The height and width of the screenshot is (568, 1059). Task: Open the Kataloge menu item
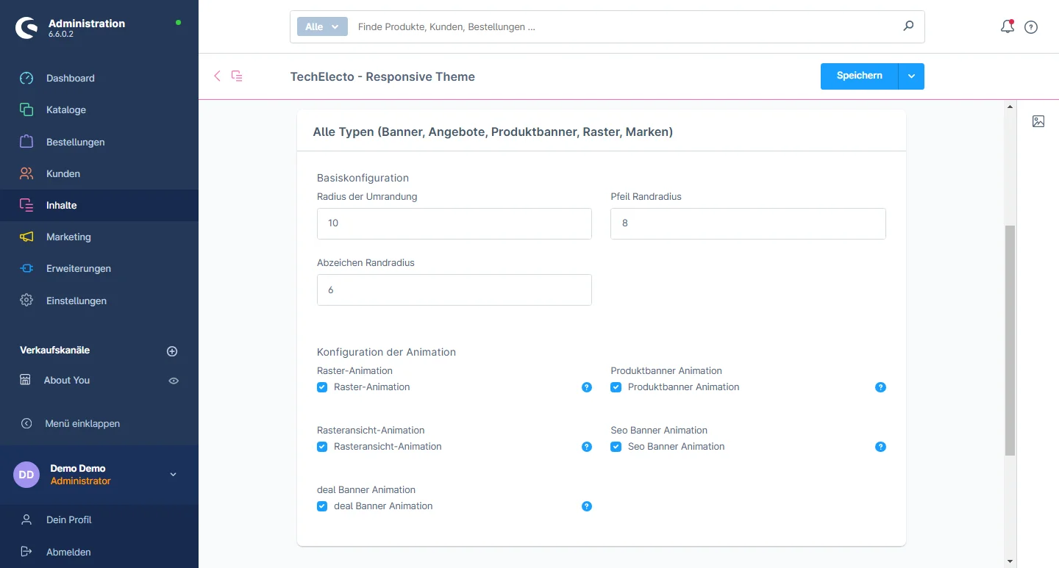66,109
